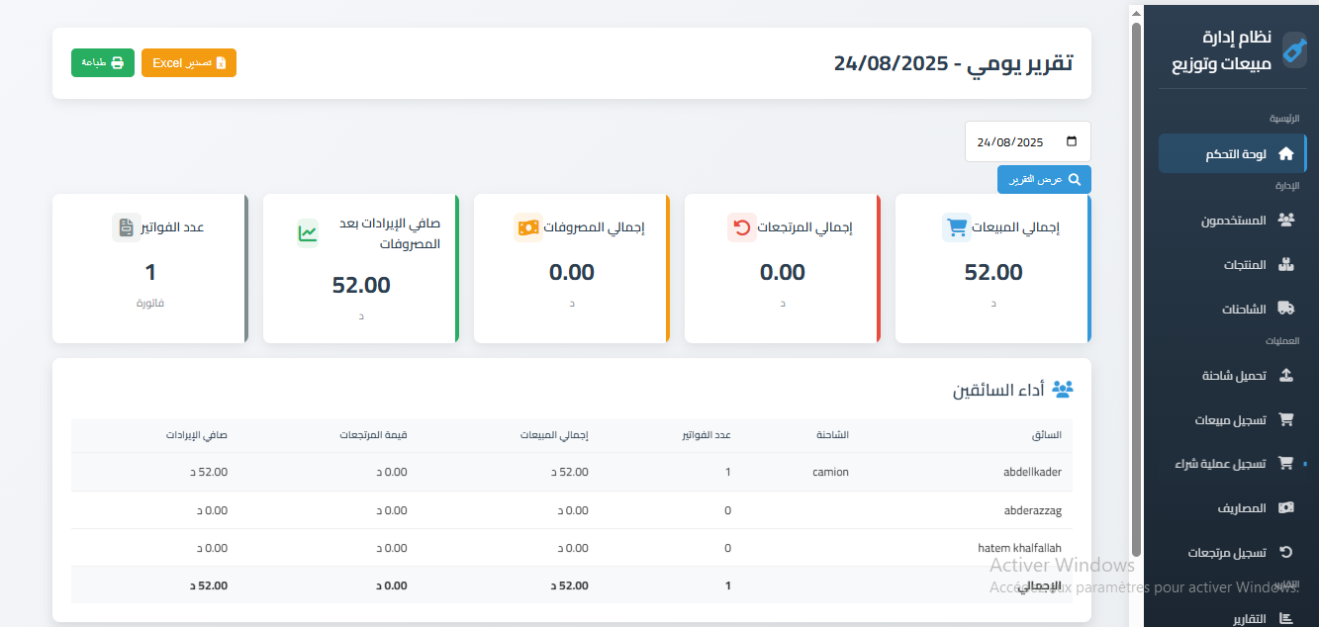Click the invoice document icon on عدد الفواتير card
The image size is (1319, 627).
[x=127, y=226]
